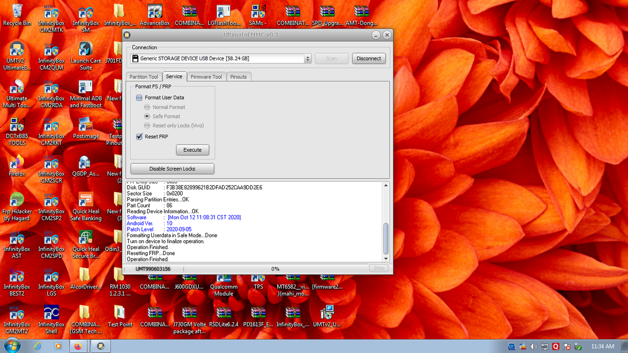Click the log scrollbar down arrow

(385, 259)
